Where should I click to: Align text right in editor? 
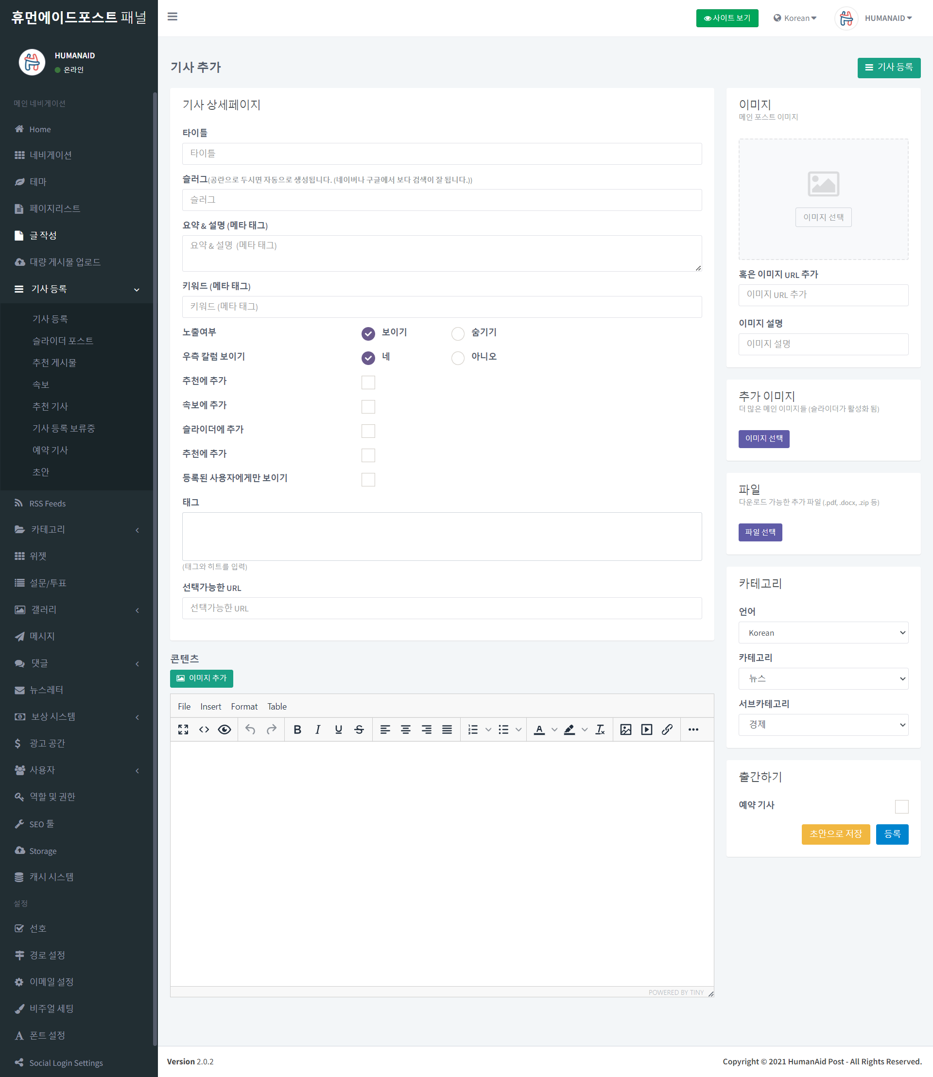427,730
